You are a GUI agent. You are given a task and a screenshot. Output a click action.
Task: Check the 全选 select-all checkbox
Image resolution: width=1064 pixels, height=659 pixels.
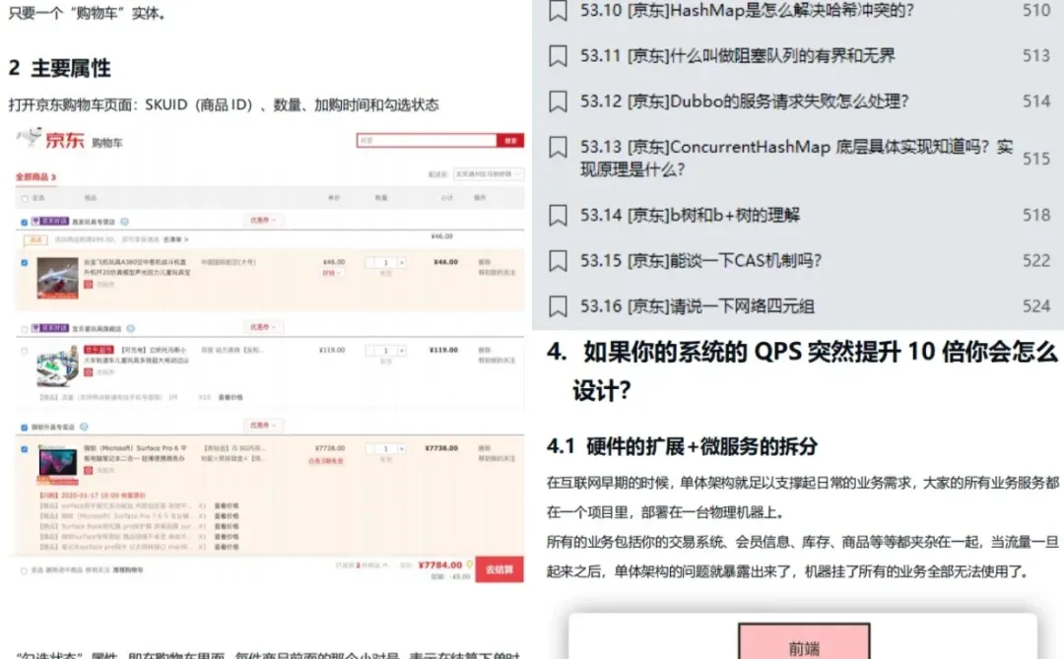[x=24, y=198]
